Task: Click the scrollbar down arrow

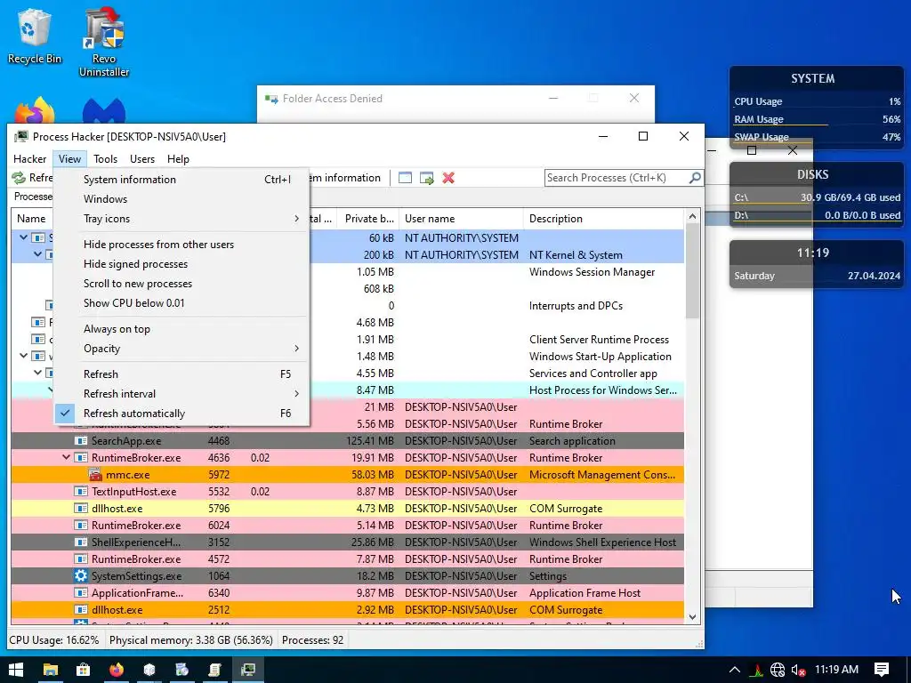Action: click(692, 617)
